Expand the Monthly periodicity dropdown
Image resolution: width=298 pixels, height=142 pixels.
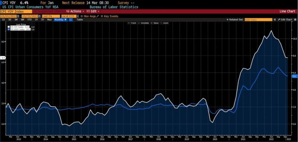[x=61, y=20]
